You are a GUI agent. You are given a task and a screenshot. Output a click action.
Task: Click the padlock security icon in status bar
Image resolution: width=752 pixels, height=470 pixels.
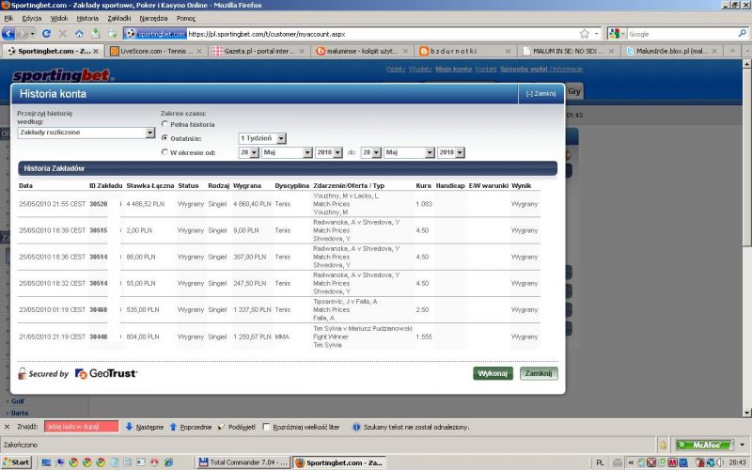[x=663, y=445]
